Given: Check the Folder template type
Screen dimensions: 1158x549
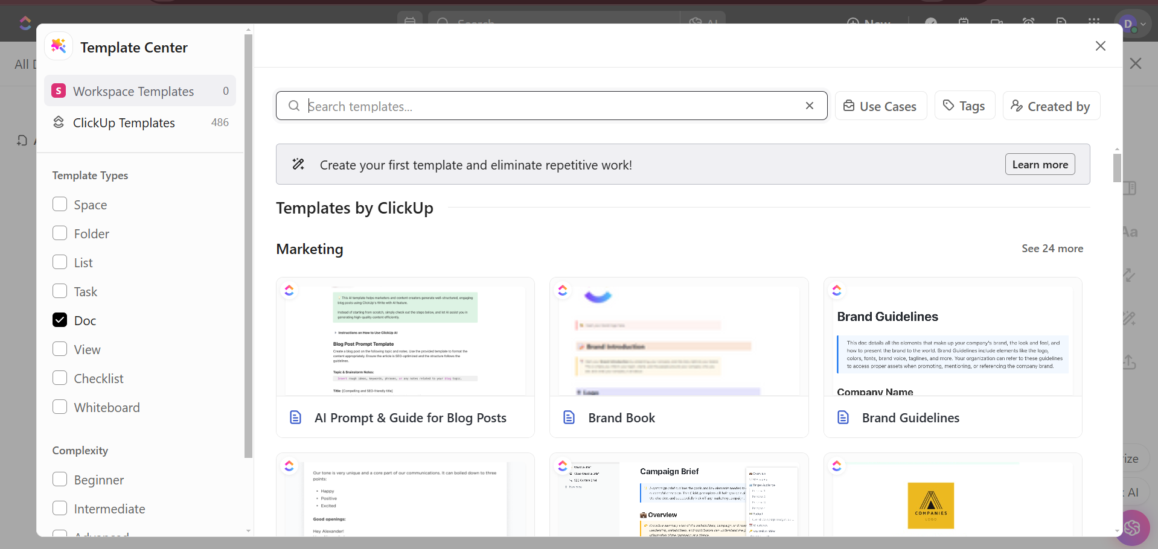Looking at the screenshot, I should click(60, 233).
